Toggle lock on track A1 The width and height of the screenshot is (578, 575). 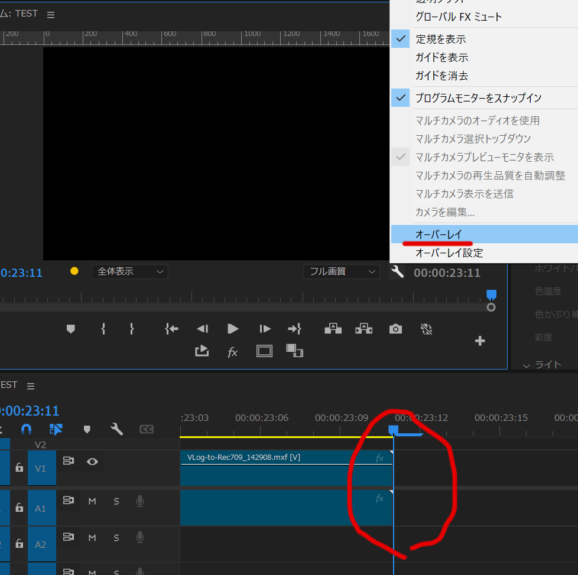[19, 508]
